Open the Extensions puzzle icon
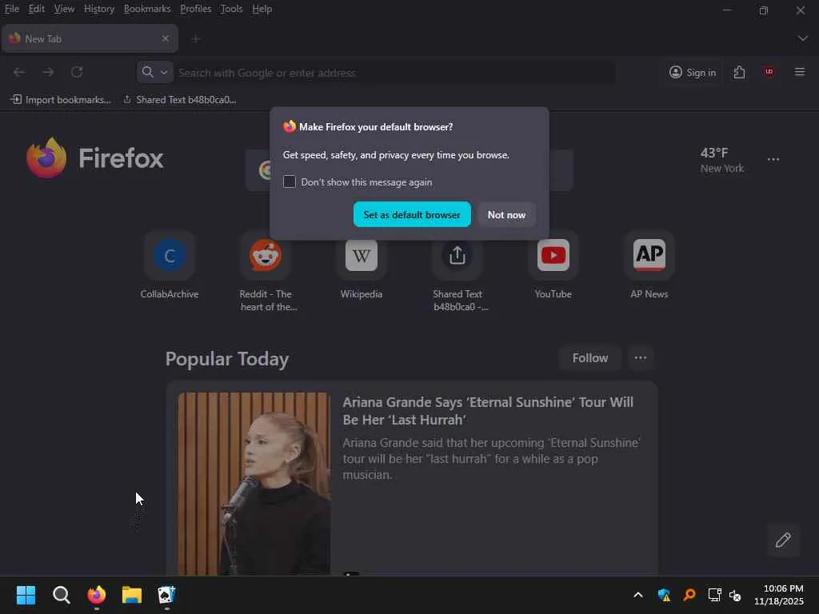Screen dimensions: 819x614 tap(739, 72)
